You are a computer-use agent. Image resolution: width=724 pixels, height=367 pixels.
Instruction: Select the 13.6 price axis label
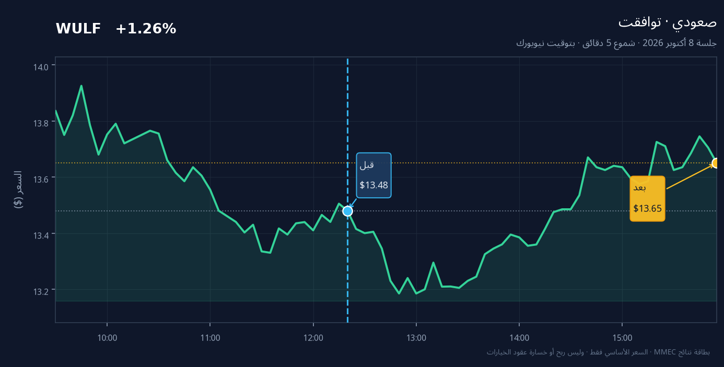[x=41, y=179]
